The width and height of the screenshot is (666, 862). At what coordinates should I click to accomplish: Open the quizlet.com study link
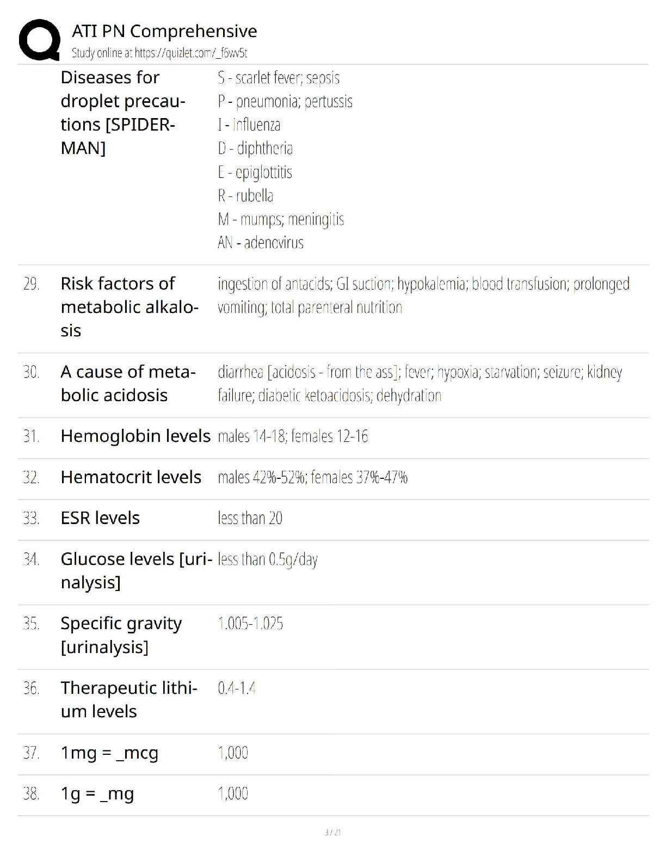[159, 53]
